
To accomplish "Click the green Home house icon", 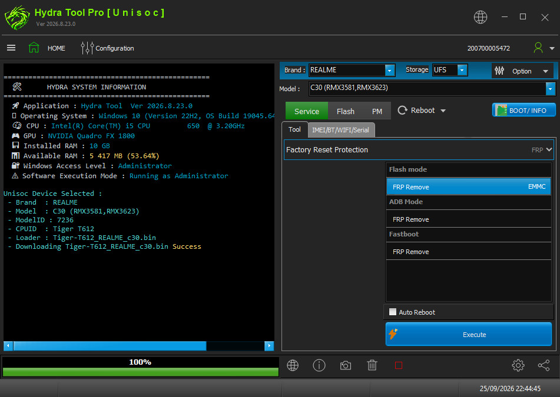I will tap(34, 48).
